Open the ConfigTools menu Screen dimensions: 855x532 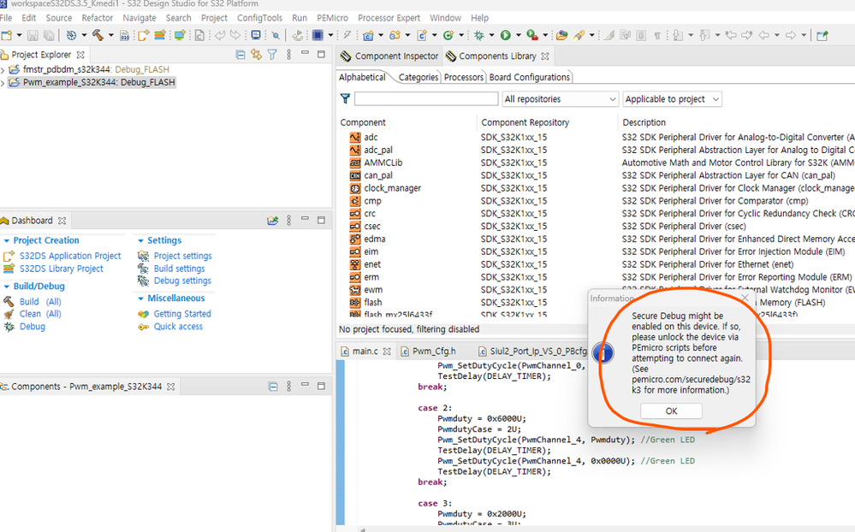tap(259, 18)
